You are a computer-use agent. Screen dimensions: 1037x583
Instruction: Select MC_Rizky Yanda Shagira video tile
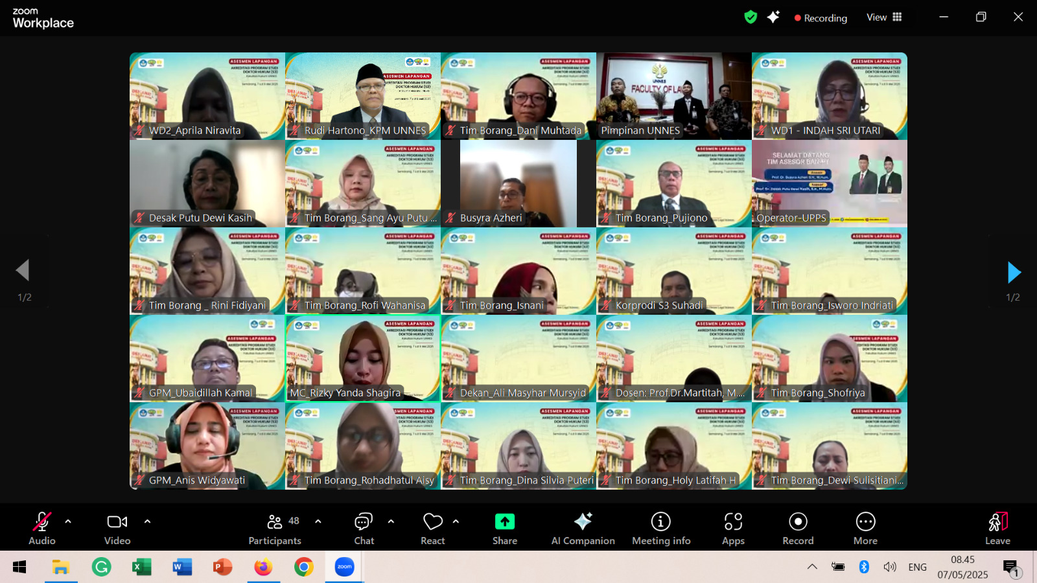coord(363,358)
